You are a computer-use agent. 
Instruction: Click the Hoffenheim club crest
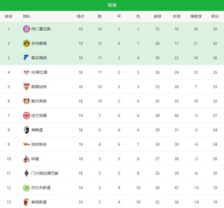[27, 58]
